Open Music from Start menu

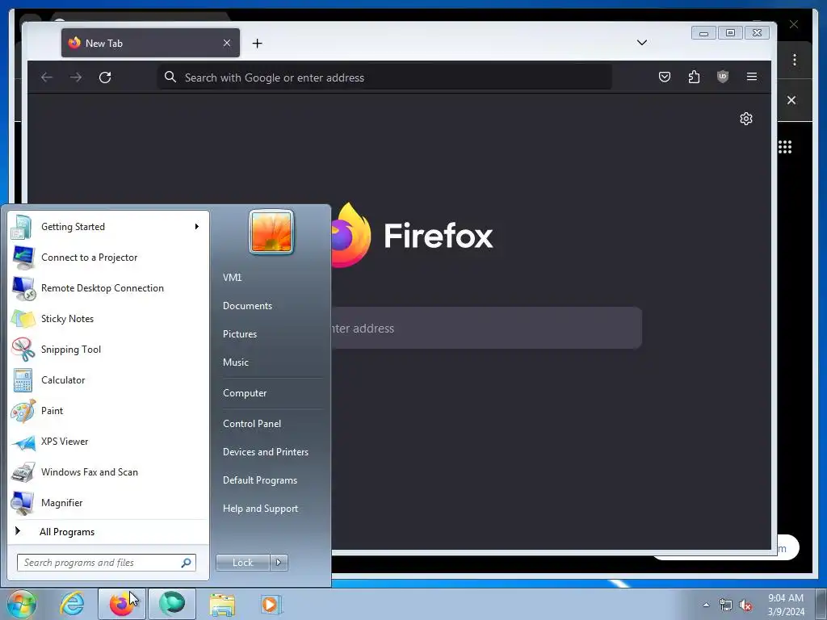point(236,362)
